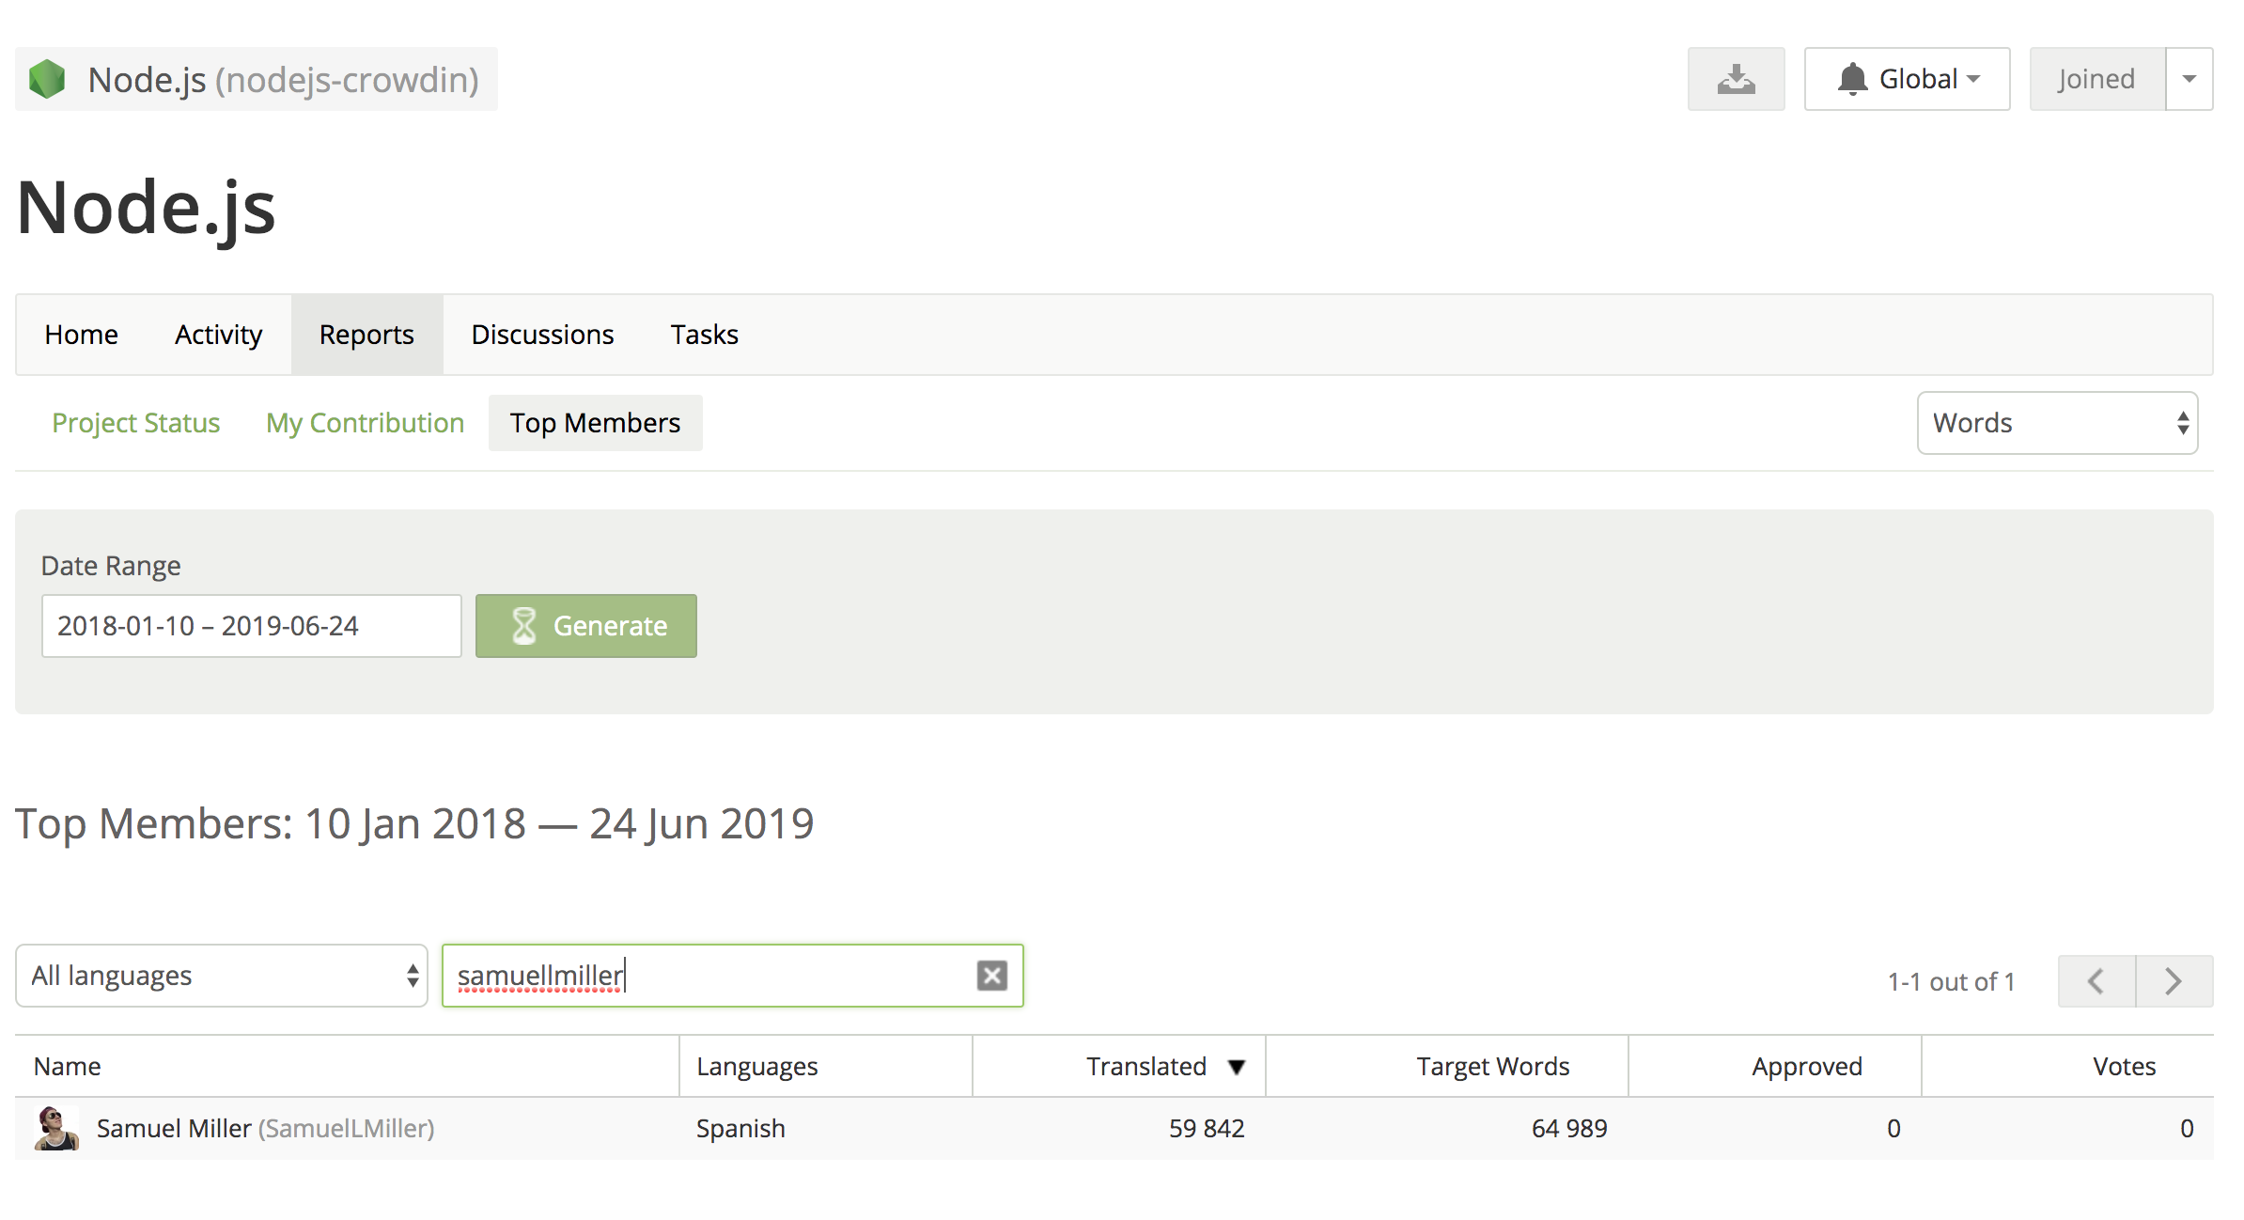This screenshot has height=1220, width=2244.
Task: Switch to the Activity tab
Action: click(x=218, y=335)
